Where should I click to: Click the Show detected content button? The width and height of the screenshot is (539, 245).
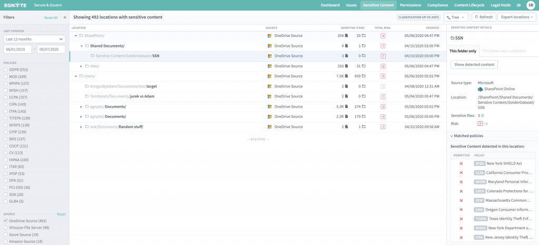[x=474, y=64]
